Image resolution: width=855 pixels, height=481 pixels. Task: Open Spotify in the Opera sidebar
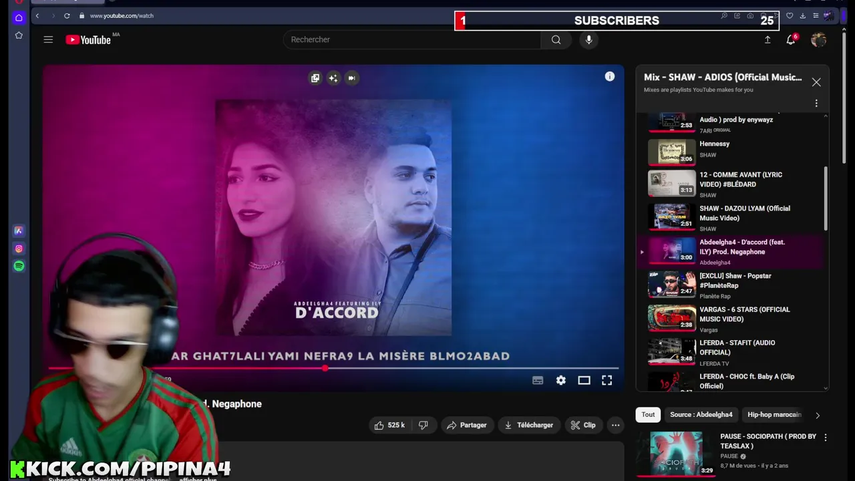[x=19, y=266]
